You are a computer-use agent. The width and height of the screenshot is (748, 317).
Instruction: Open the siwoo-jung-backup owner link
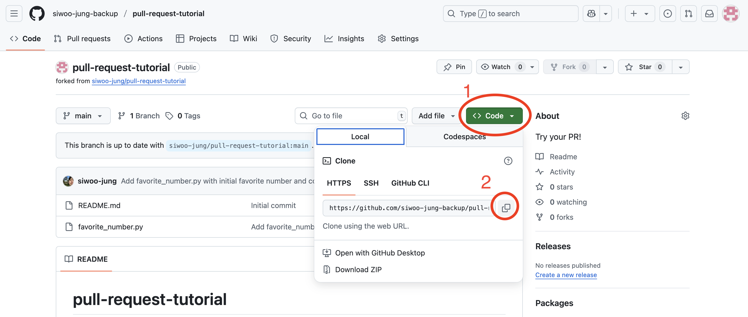(85, 14)
